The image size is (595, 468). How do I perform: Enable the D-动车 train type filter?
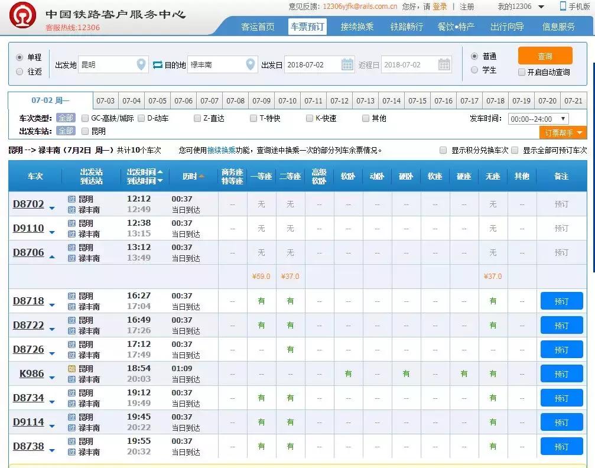coord(141,118)
